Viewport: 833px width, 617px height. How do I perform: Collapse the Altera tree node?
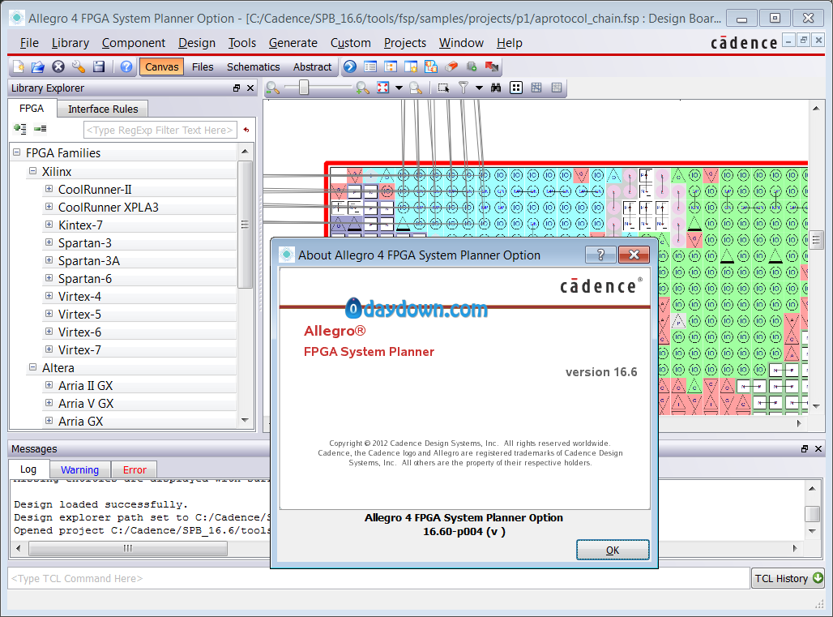(x=32, y=367)
